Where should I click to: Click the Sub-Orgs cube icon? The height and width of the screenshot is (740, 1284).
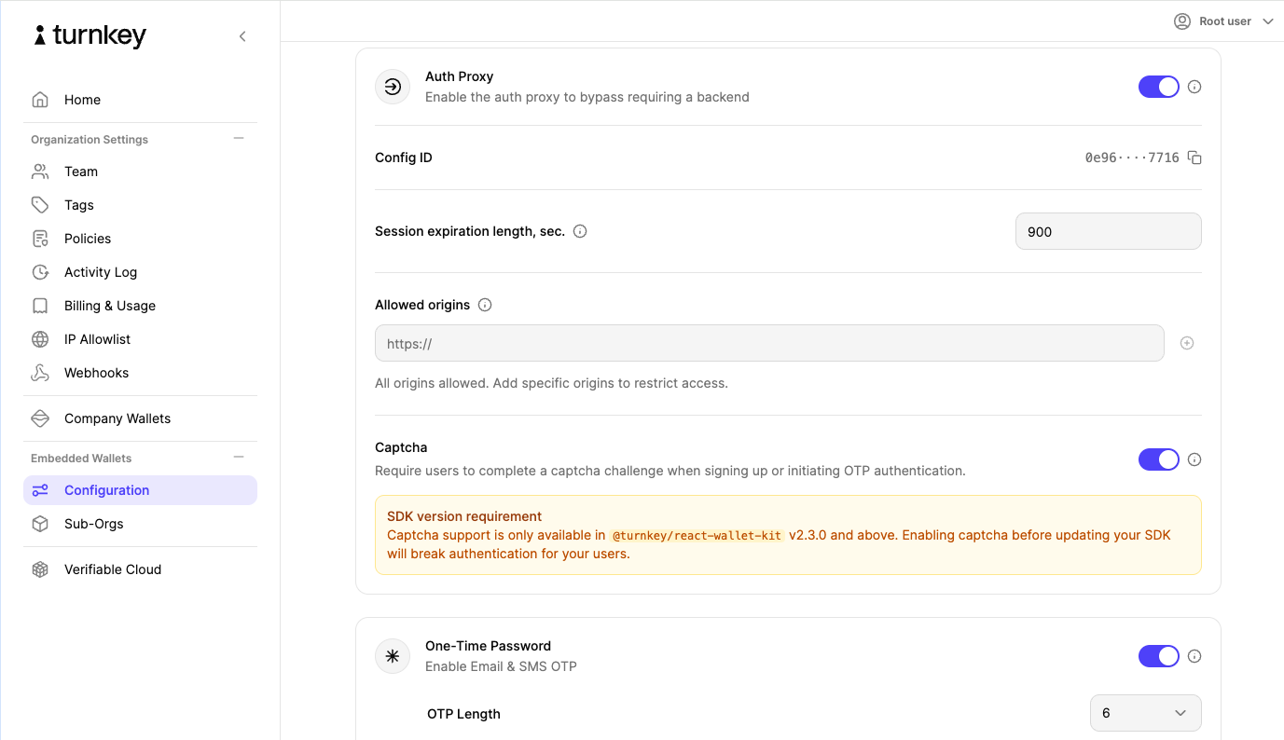point(40,524)
